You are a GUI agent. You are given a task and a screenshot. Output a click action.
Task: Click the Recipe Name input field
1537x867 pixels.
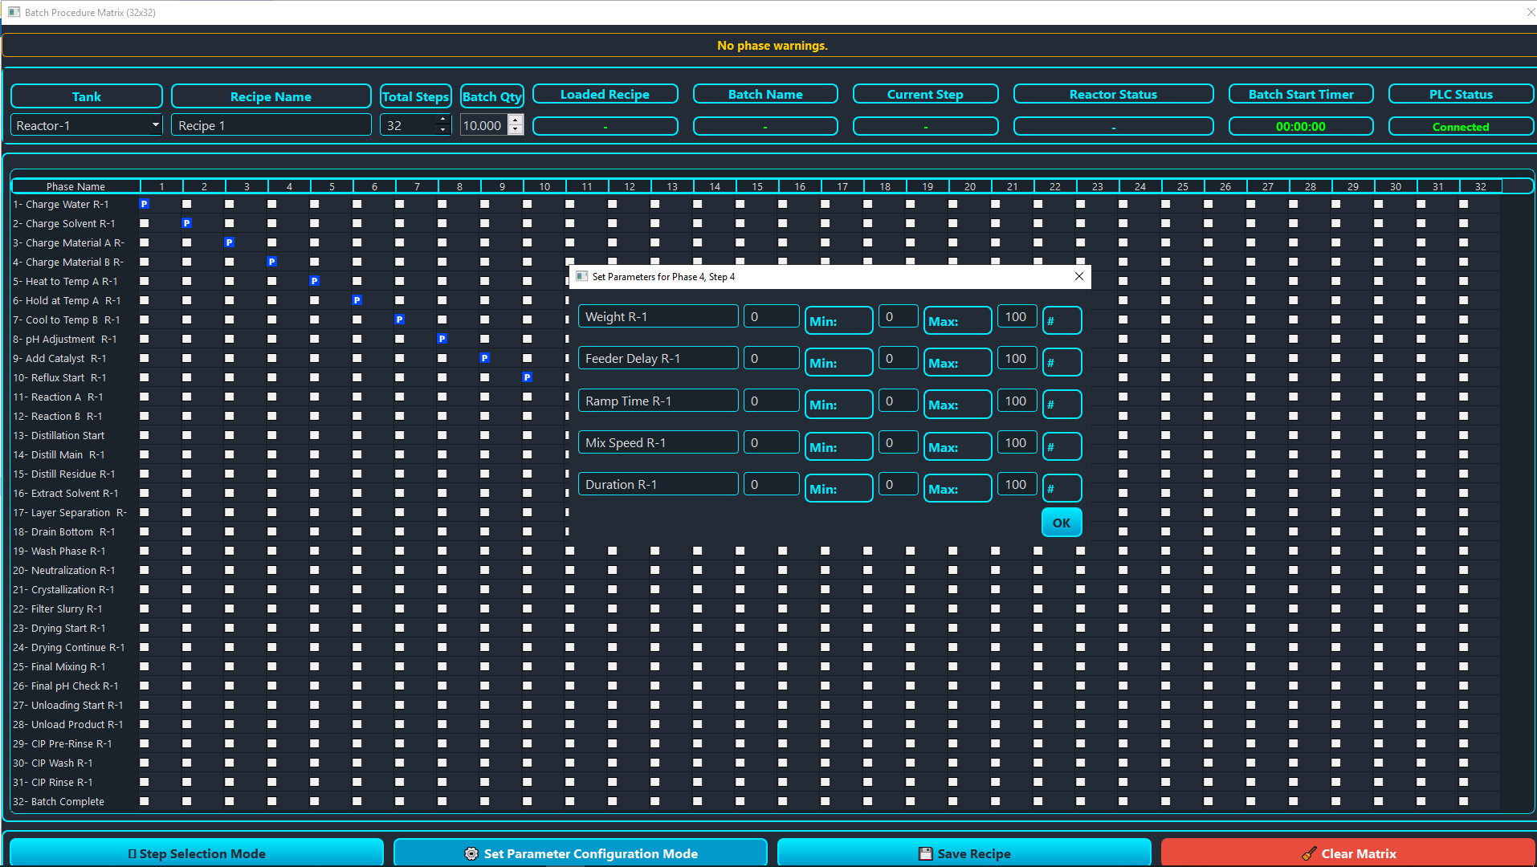271,125
